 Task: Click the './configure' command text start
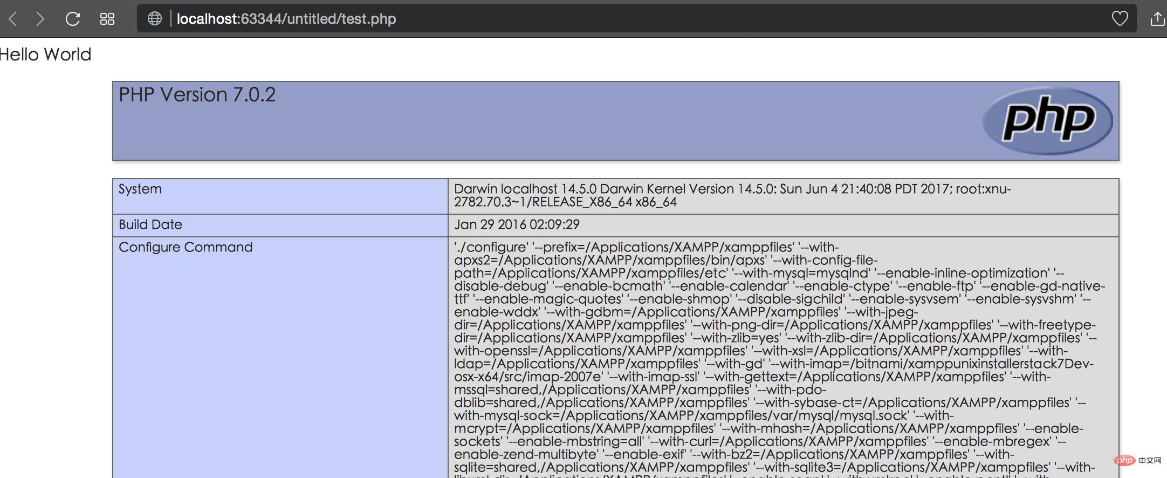pos(491,247)
